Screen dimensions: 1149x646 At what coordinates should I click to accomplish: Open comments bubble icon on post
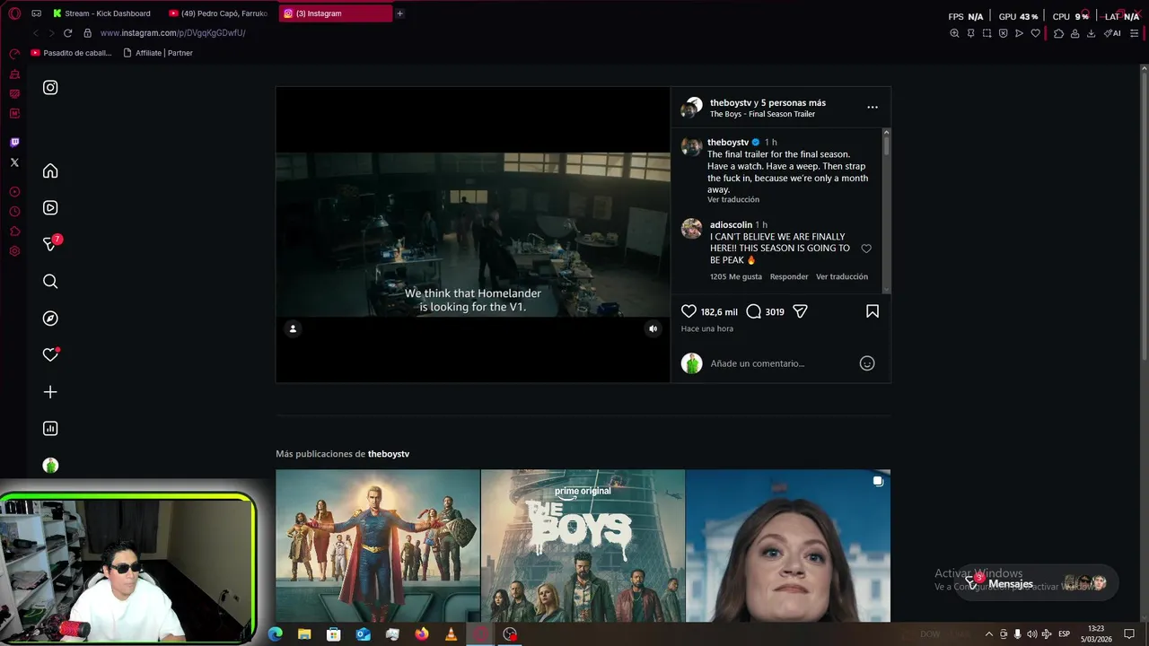click(x=754, y=311)
